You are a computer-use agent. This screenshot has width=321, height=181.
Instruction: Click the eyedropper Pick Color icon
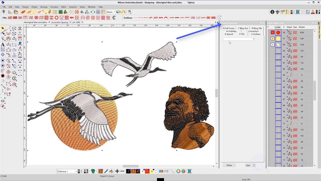pos(106,171)
